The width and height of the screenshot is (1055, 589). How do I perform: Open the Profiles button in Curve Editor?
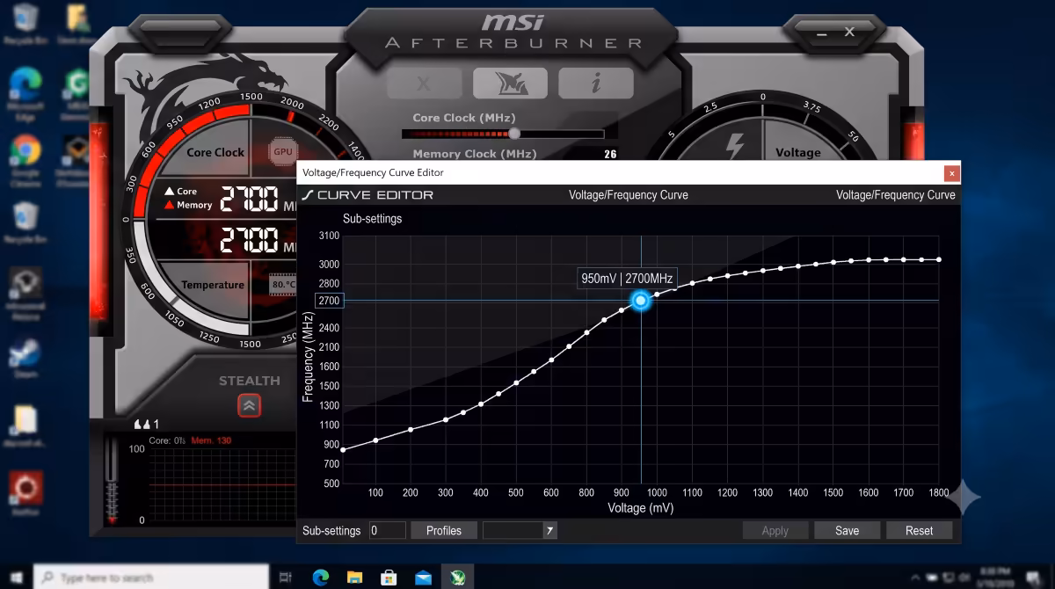point(443,530)
